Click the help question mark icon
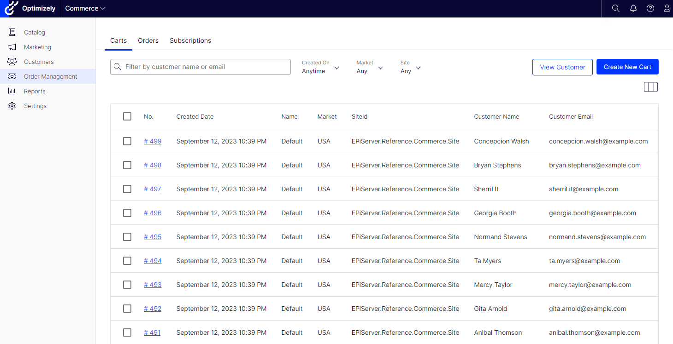Viewport: 673px width, 344px height. click(650, 8)
